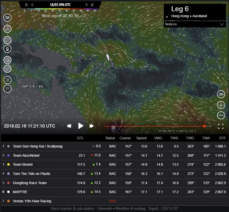This screenshot has width=229, height=212.
Task: Click Scallywag's gray color dot
Action: [8, 146]
